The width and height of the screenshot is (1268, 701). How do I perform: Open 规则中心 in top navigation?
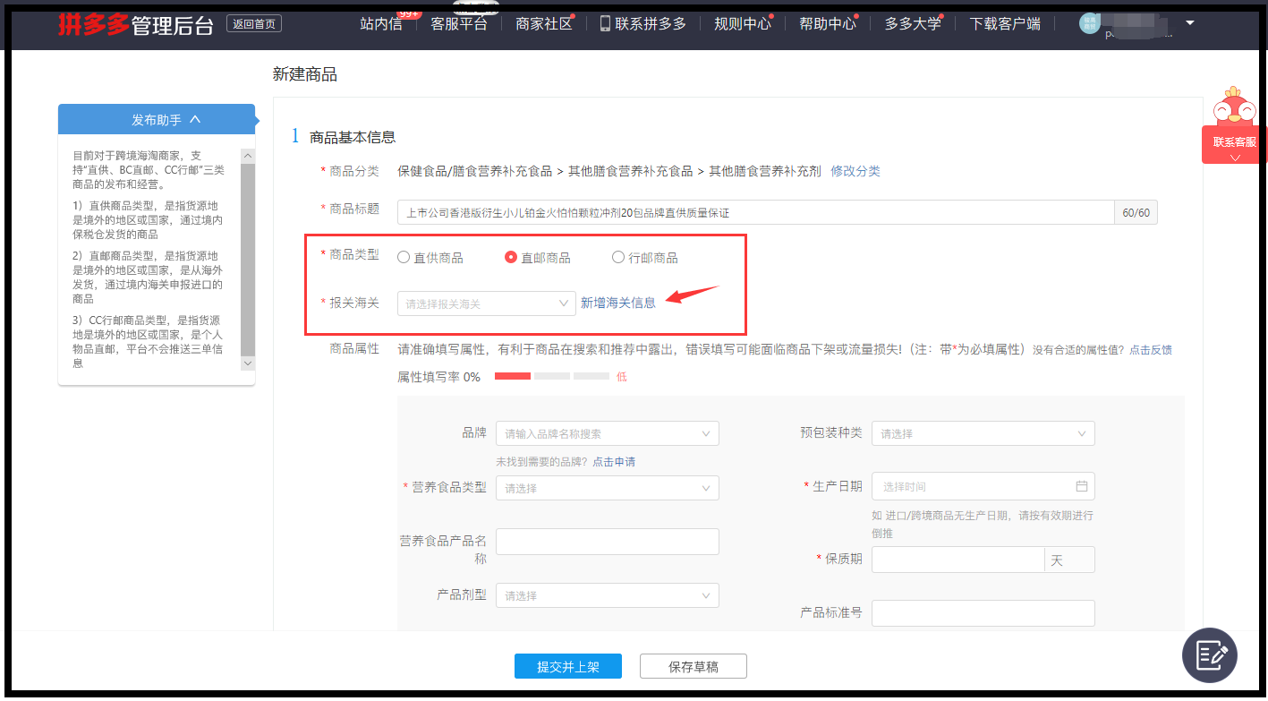coord(743,24)
